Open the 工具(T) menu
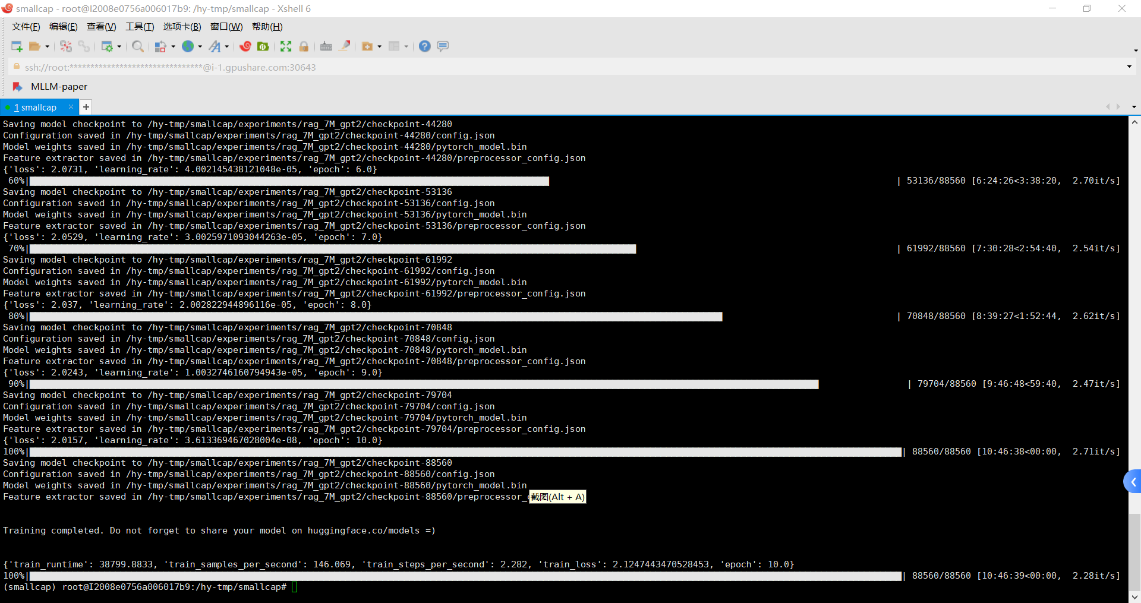Image resolution: width=1141 pixels, height=603 pixels. (140, 27)
